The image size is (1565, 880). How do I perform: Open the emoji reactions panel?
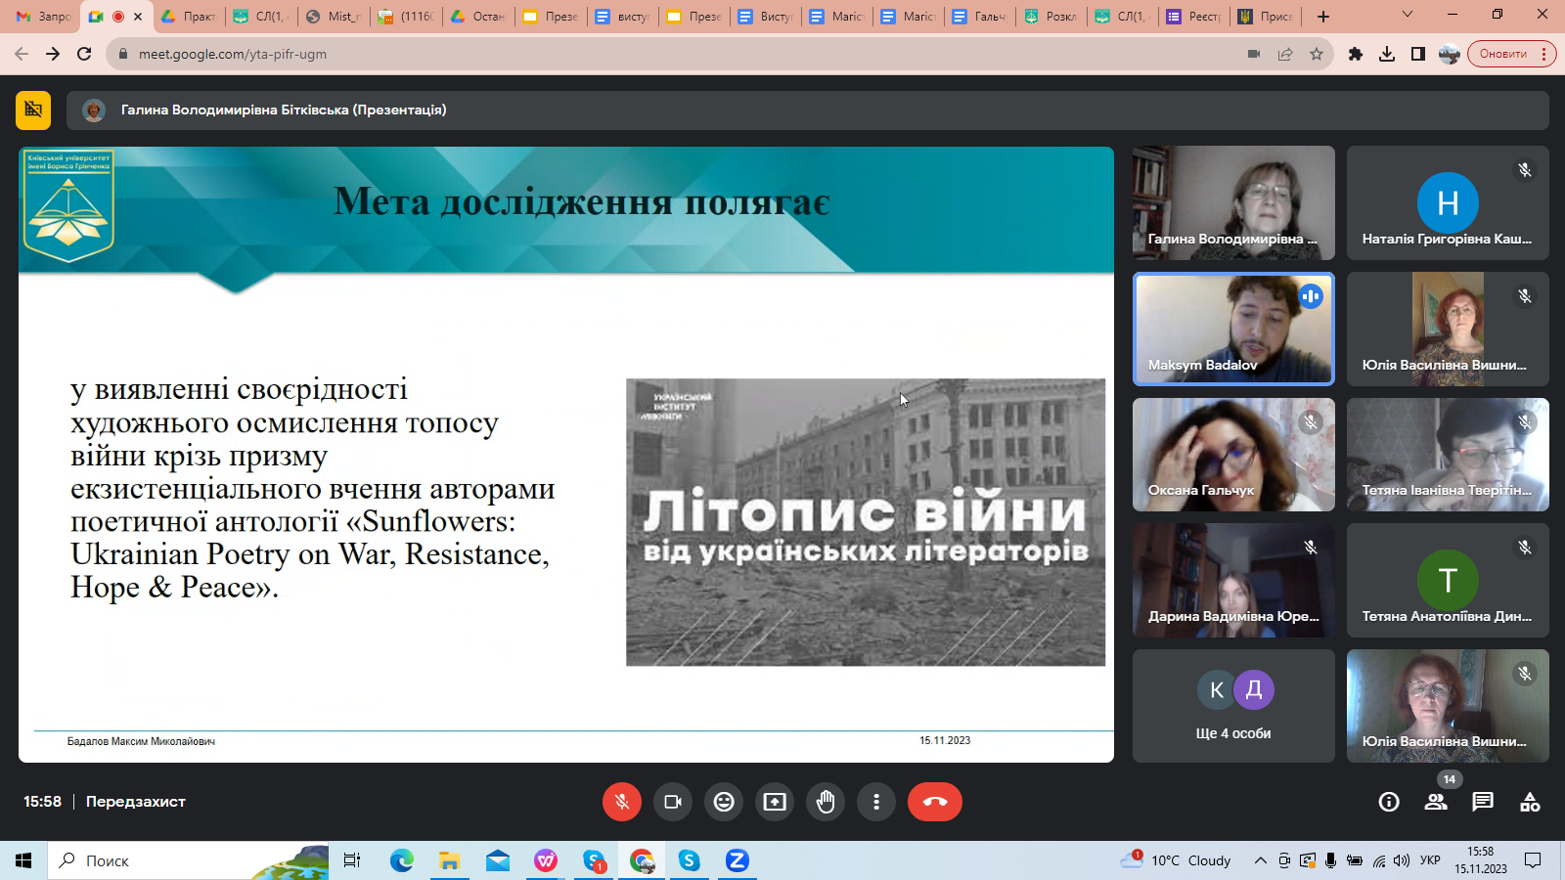click(724, 802)
